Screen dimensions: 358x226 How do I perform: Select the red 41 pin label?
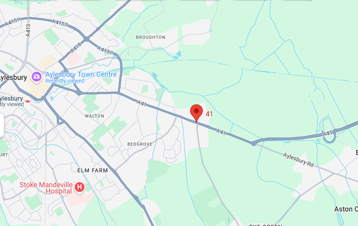point(209,114)
